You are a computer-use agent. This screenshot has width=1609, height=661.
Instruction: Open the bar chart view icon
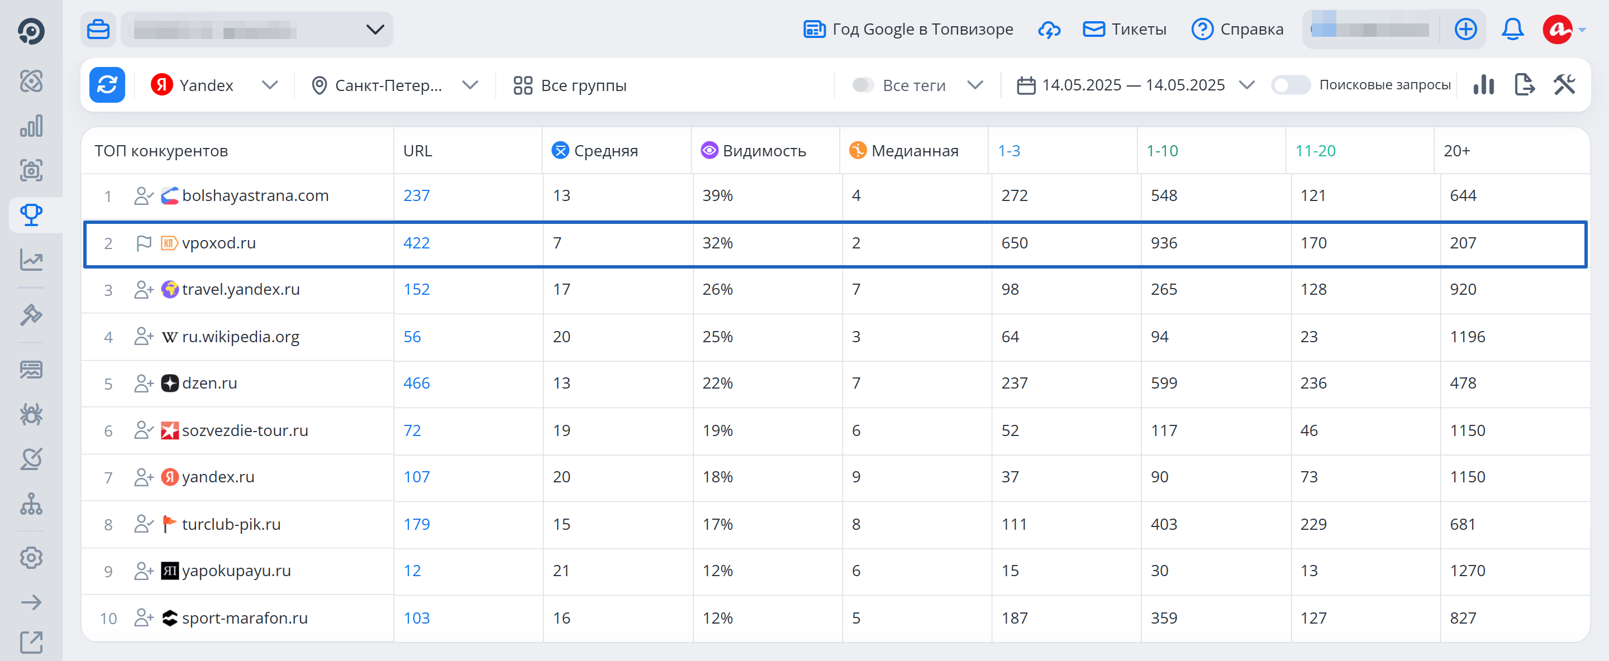coord(1483,85)
